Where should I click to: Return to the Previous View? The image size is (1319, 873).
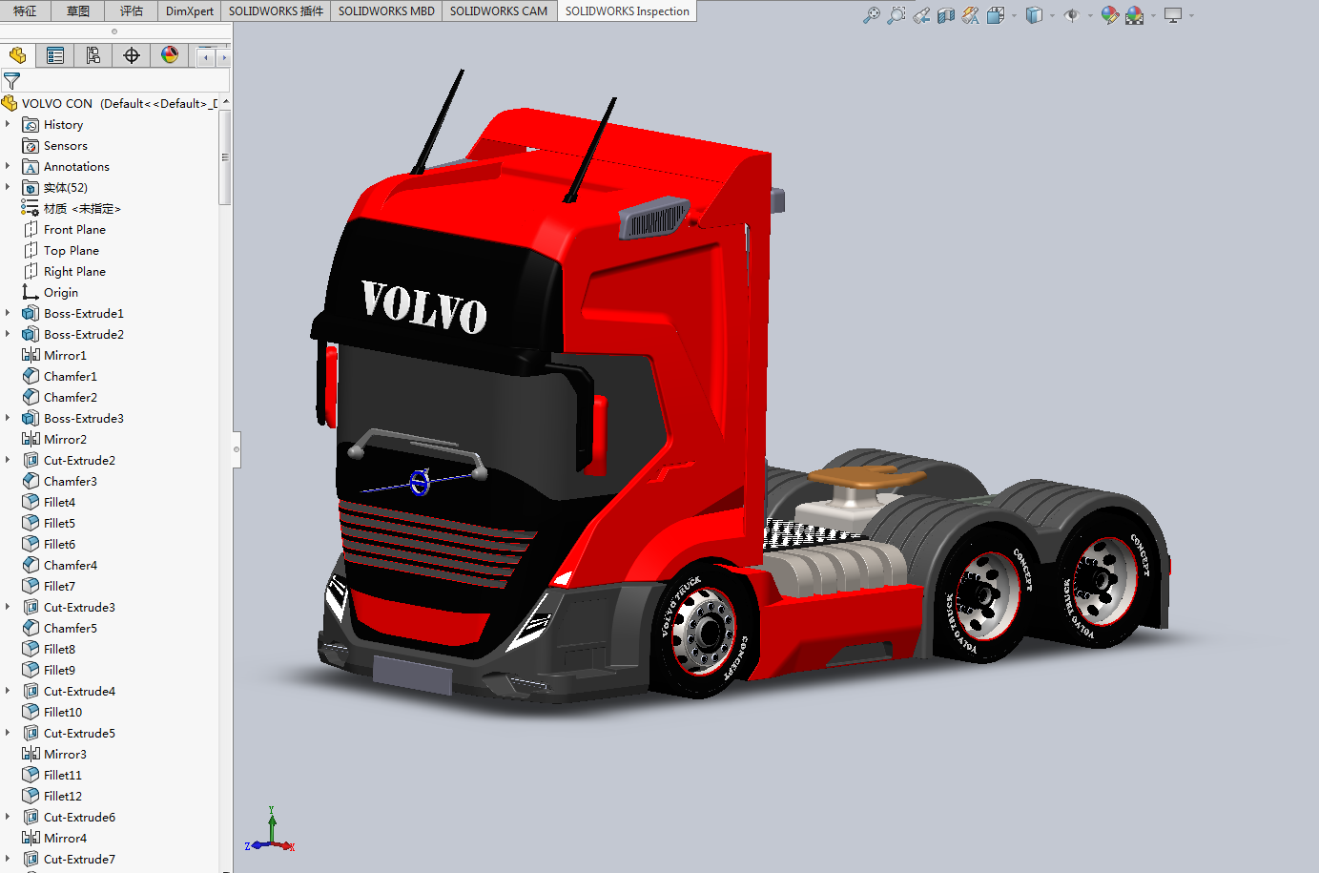[921, 15]
